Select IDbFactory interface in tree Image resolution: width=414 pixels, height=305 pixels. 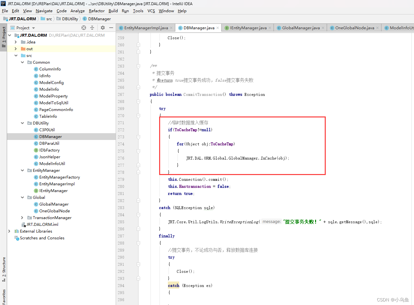pyautogui.click(x=49, y=150)
